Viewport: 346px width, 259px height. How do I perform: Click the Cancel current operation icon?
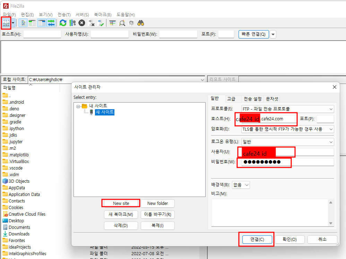click(x=82, y=23)
